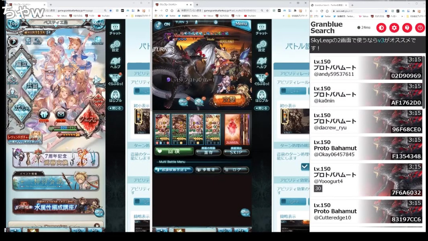
Task: Open the 参戦者 participants button
Action: [x=208, y=170]
